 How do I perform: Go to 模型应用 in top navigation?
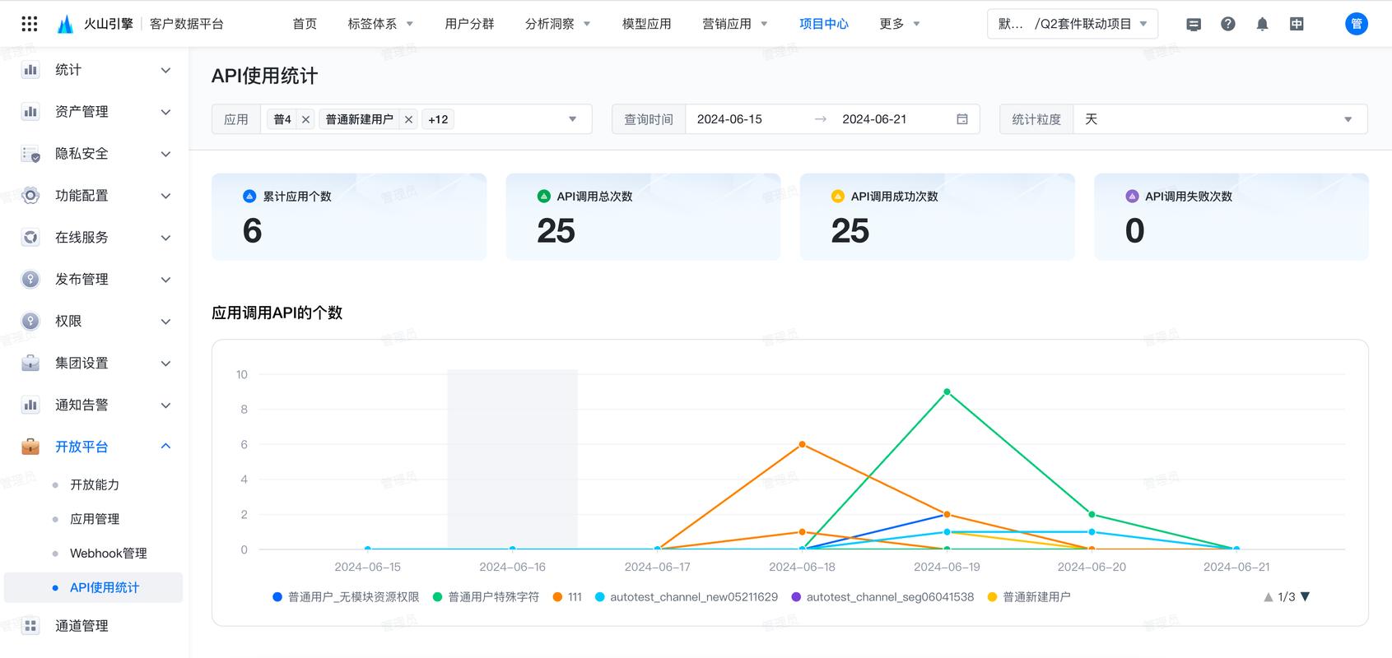(x=646, y=24)
